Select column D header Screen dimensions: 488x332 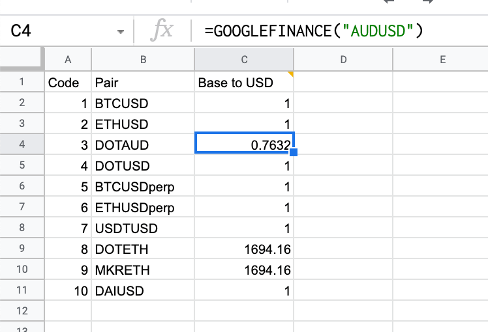(x=343, y=60)
